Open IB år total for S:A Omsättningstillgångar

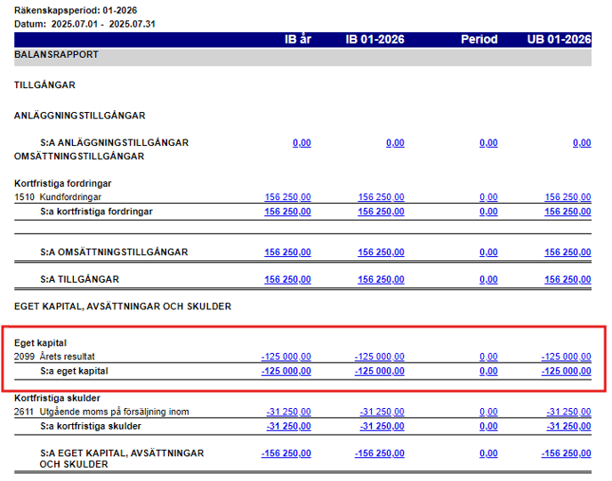coord(287,252)
